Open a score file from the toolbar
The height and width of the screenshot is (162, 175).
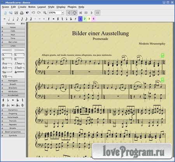(x=10, y=13)
